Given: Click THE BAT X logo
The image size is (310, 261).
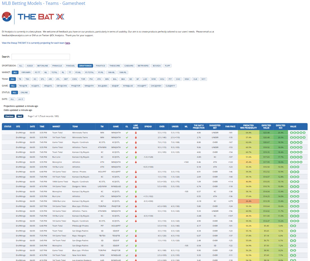Looking at the screenshot, I should point(33,17).
